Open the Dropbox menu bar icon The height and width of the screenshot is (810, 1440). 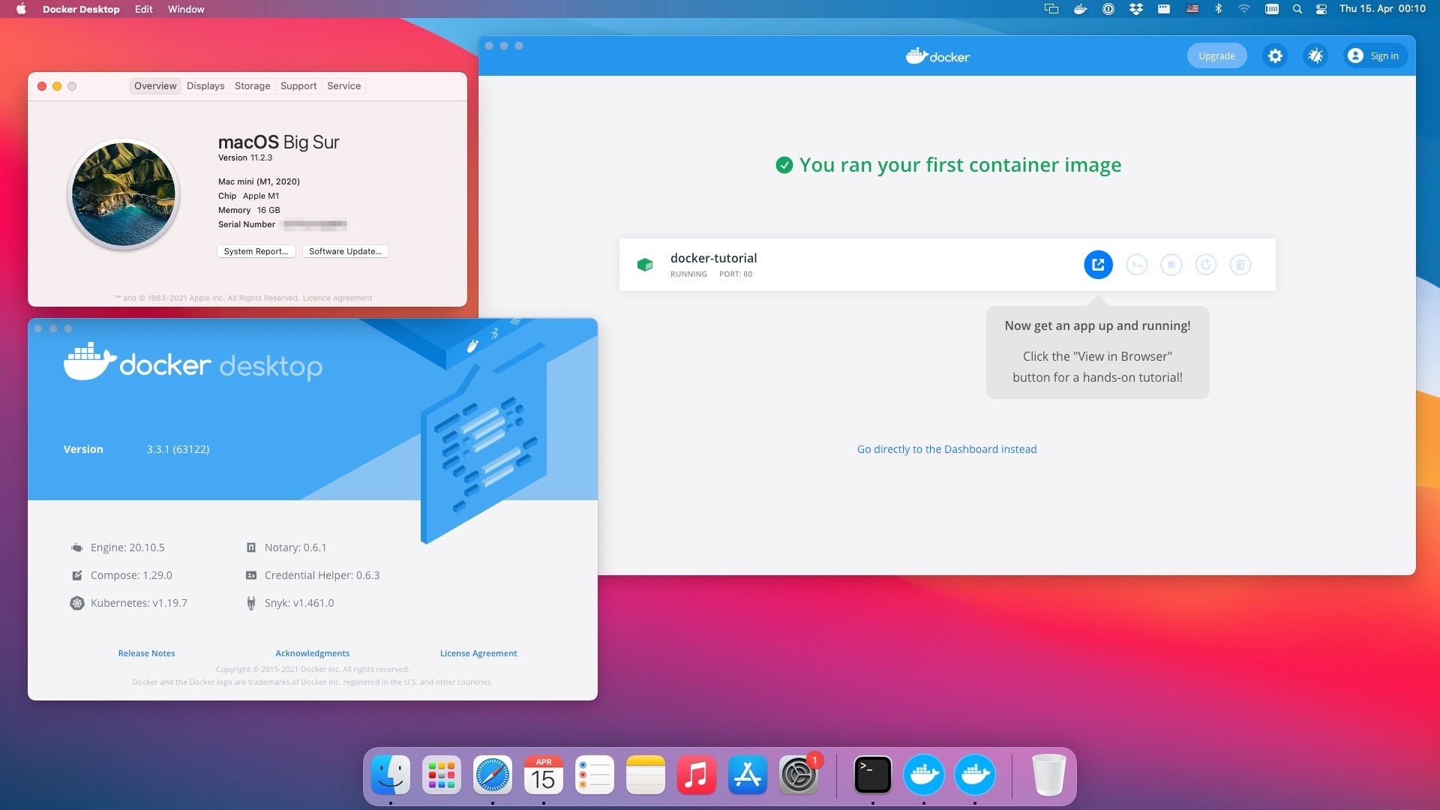click(x=1135, y=9)
